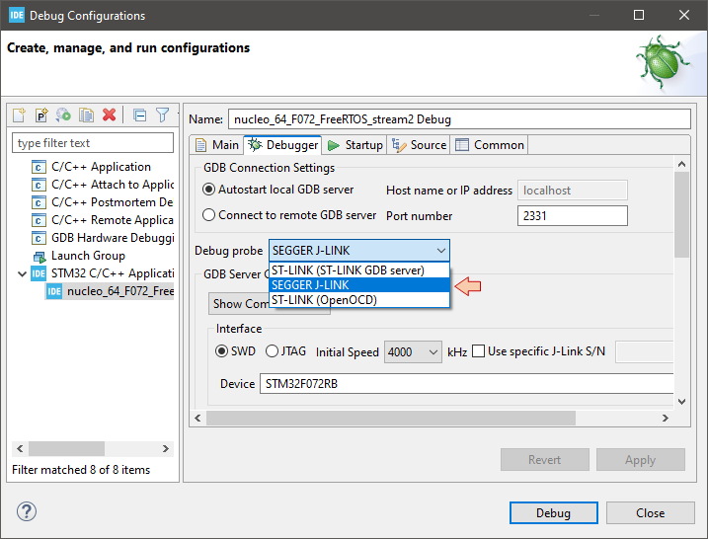The width and height of the screenshot is (708, 539).
Task: Maximize the Debug Configurations window
Action: (x=639, y=15)
